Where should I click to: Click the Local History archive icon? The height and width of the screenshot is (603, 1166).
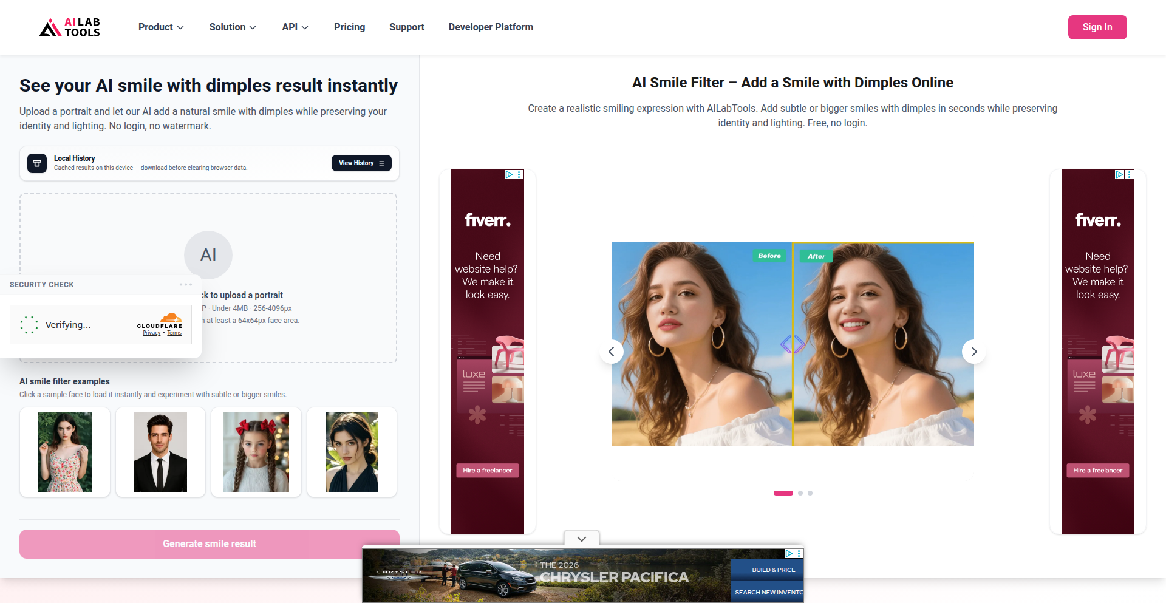pos(37,163)
